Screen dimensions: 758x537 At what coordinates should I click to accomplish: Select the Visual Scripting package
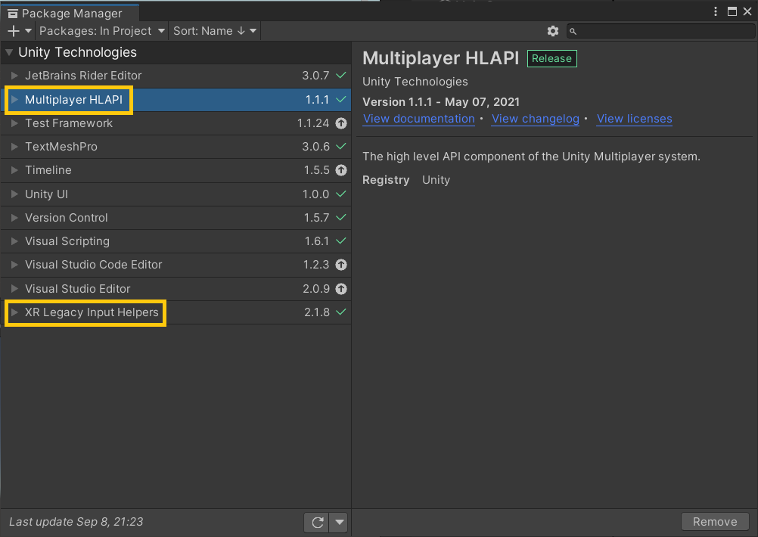pos(176,241)
